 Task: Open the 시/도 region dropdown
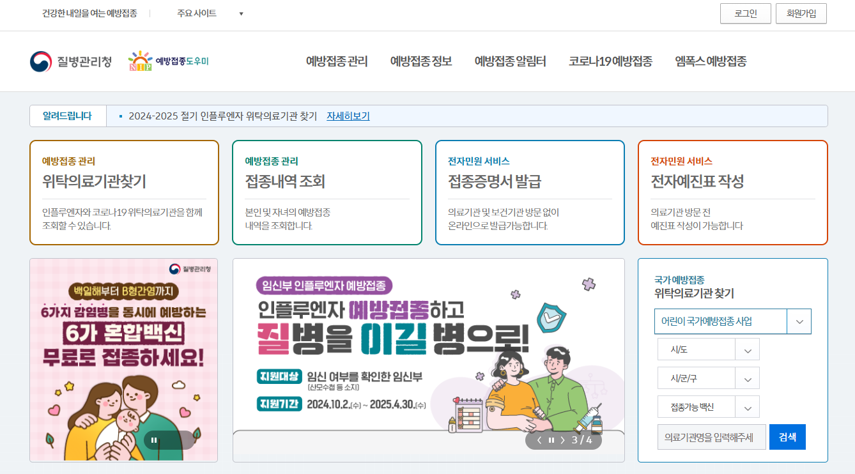709,349
